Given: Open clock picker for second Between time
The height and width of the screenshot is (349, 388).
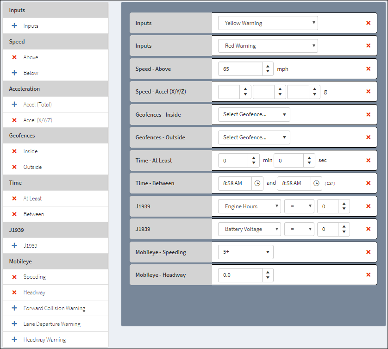Looking at the screenshot, I should pos(316,183).
